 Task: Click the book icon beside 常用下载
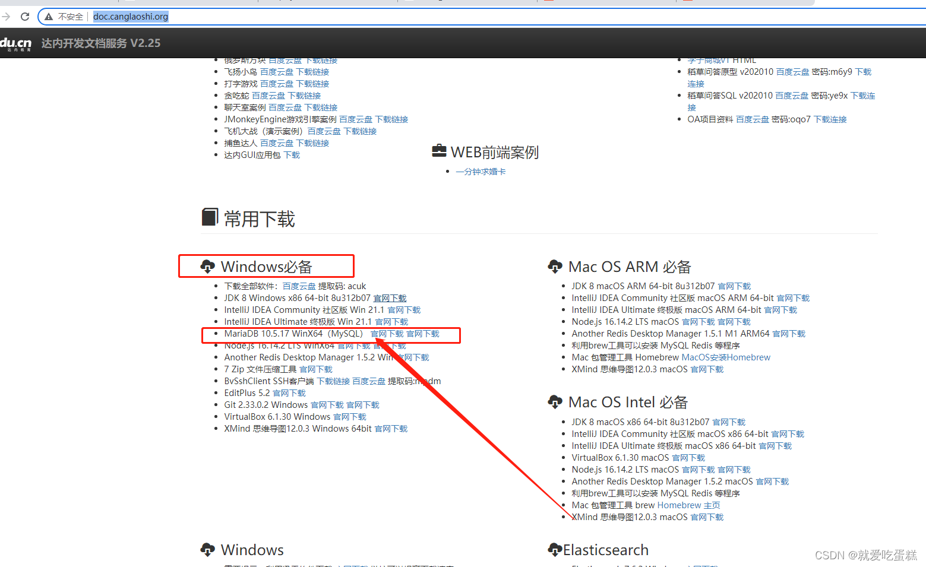coord(210,217)
